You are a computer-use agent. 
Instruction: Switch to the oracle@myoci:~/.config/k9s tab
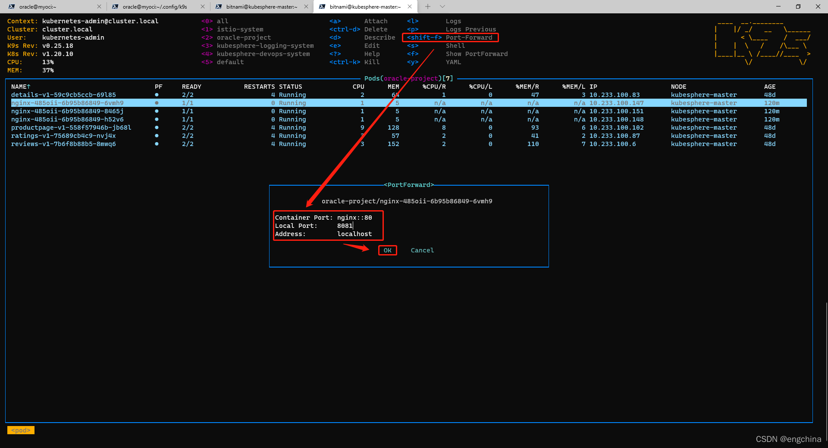[x=158, y=6]
